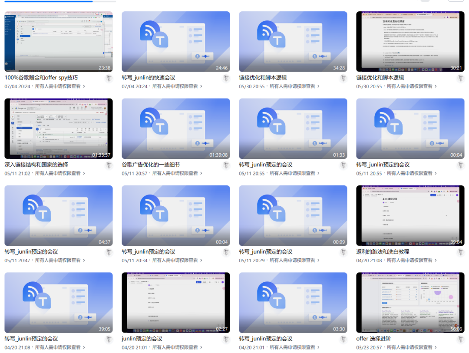Click owner avatar beside 转写_junlin的快速会议
Image resolution: width=469 pixels, height=353 pixels.
tap(226, 79)
